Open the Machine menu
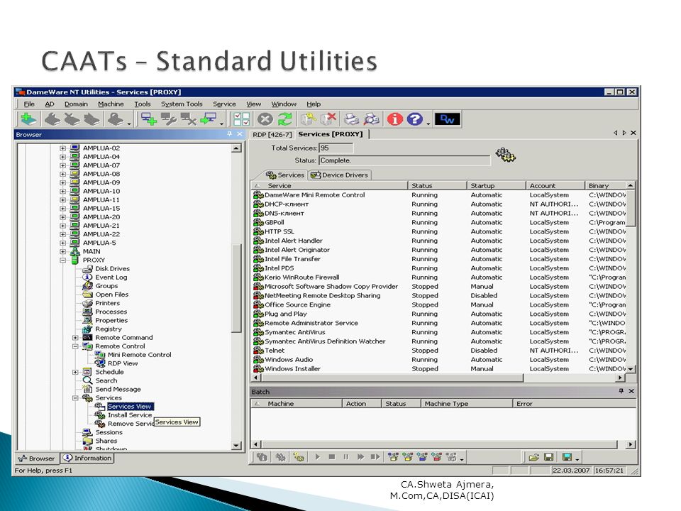Viewport: 681px width, 511px height. click(111, 104)
